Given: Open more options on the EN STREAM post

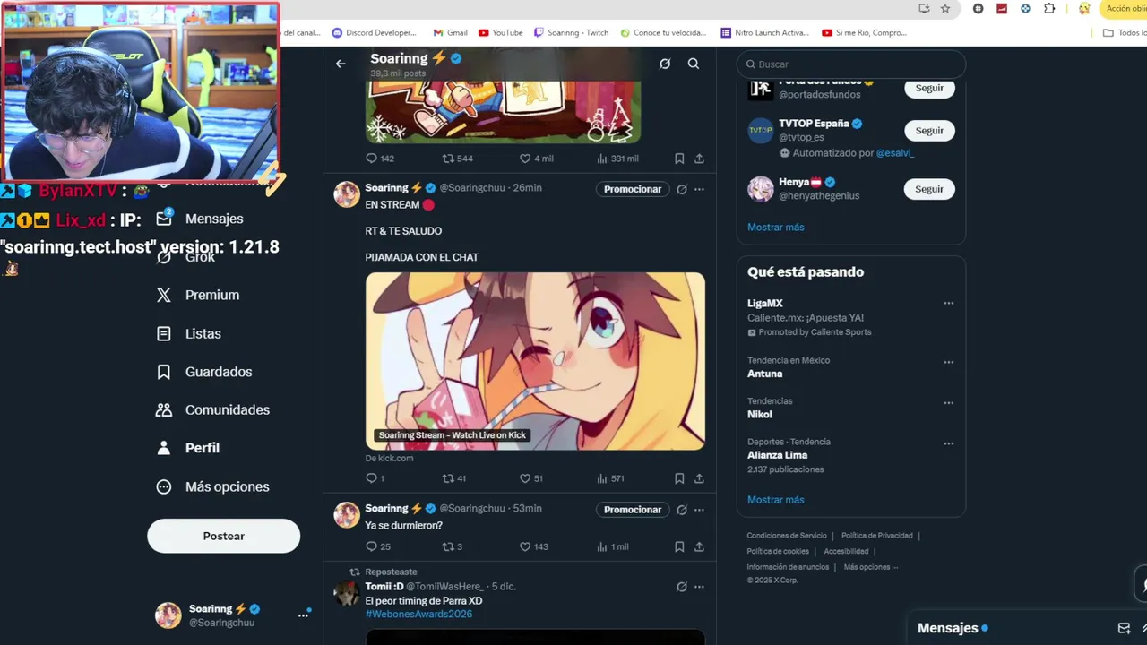Looking at the screenshot, I should click(700, 189).
